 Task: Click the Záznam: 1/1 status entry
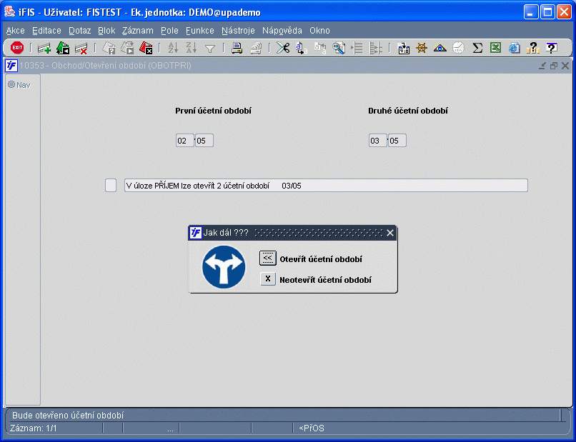coord(34,428)
